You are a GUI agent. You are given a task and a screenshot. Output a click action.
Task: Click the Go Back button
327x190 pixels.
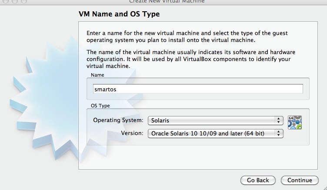tap(258, 180)
